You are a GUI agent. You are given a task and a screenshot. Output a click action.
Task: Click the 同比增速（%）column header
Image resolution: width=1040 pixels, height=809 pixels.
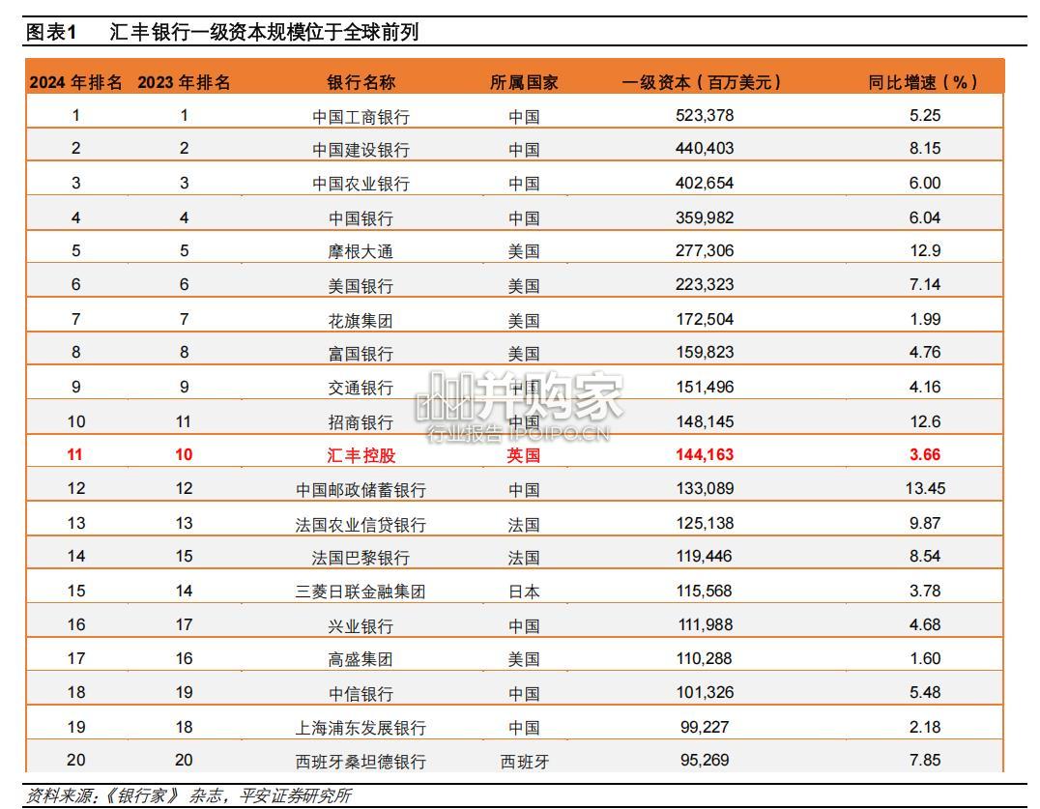coord(925,82)
